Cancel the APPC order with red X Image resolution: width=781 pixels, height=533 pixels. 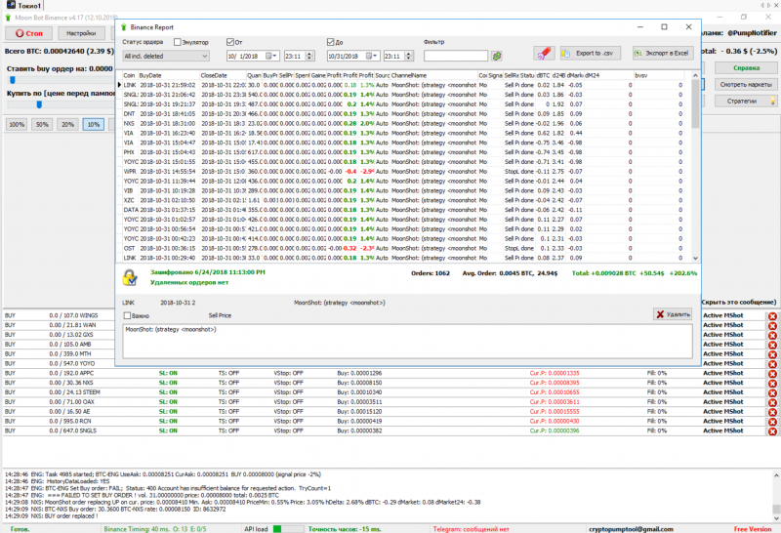[772, 374]
